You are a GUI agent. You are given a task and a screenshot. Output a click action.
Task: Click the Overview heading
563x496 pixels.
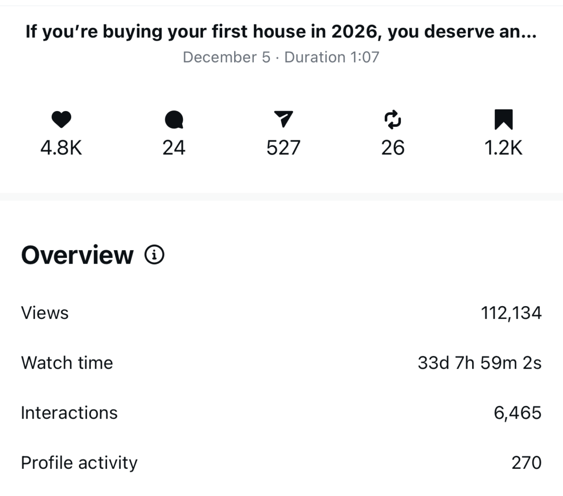(77, 255)
